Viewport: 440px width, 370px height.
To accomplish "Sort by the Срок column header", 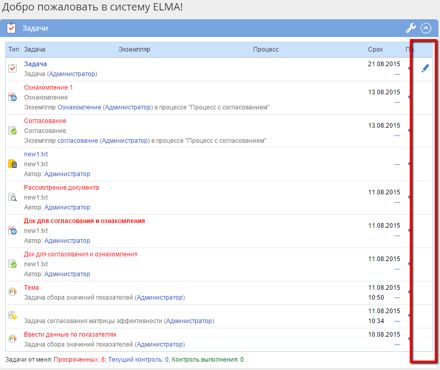I will 375,50.
